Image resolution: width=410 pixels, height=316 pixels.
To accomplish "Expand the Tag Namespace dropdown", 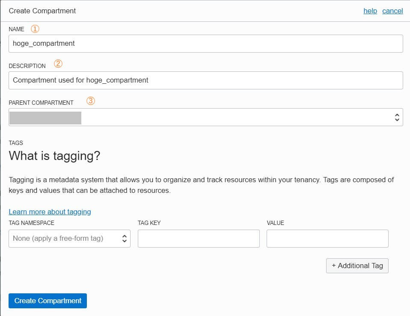I will pos(70,239).
